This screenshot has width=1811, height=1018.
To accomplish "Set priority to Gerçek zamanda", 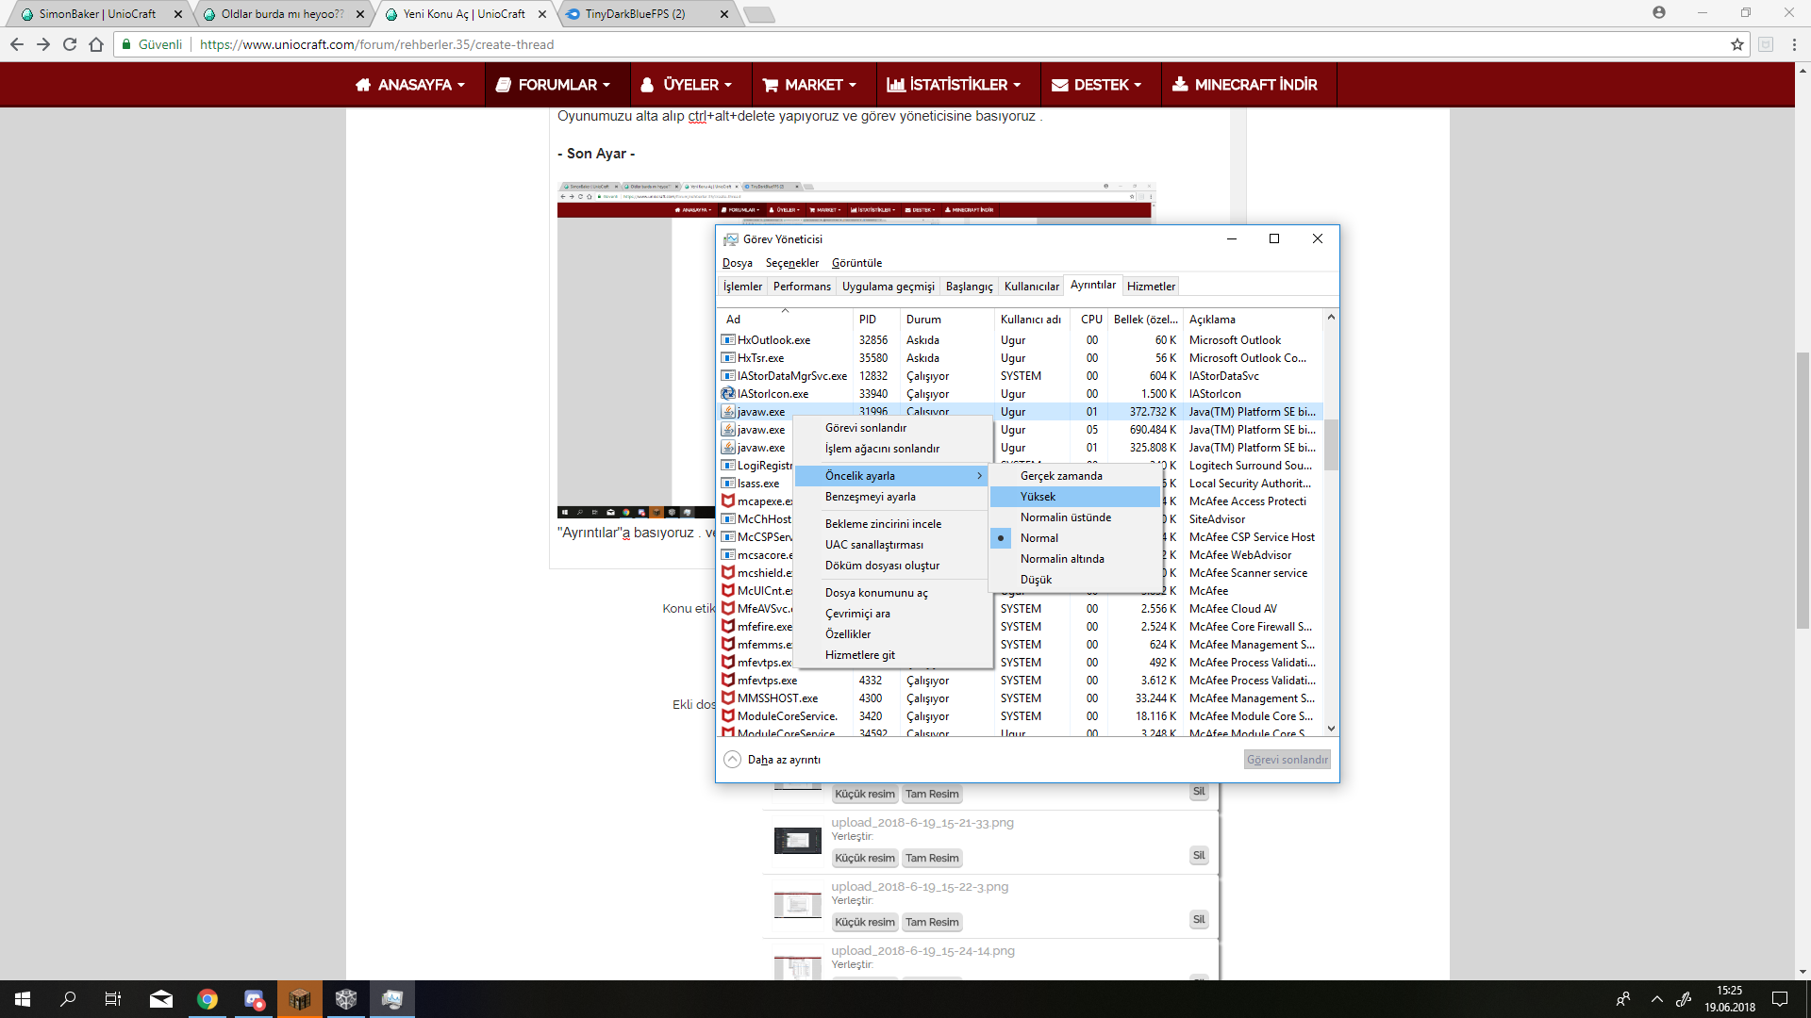I will (1075, 476).
